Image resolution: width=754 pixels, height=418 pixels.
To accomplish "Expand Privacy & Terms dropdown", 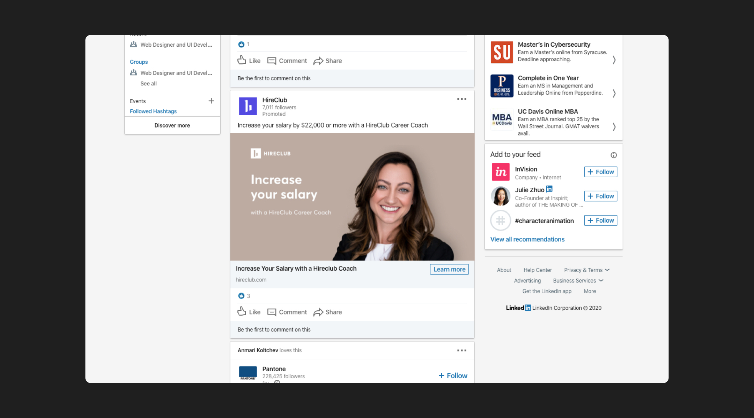I will [587, 270].
